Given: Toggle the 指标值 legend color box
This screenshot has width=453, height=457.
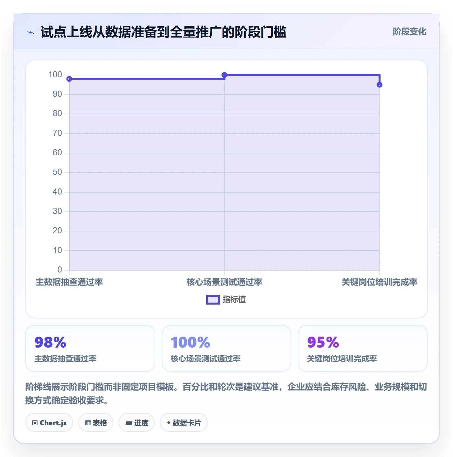Looking at the screenshot, I should pos(213,300).
